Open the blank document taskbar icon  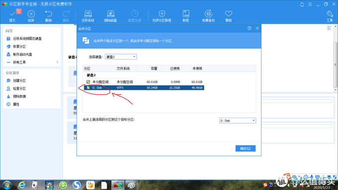104,185
